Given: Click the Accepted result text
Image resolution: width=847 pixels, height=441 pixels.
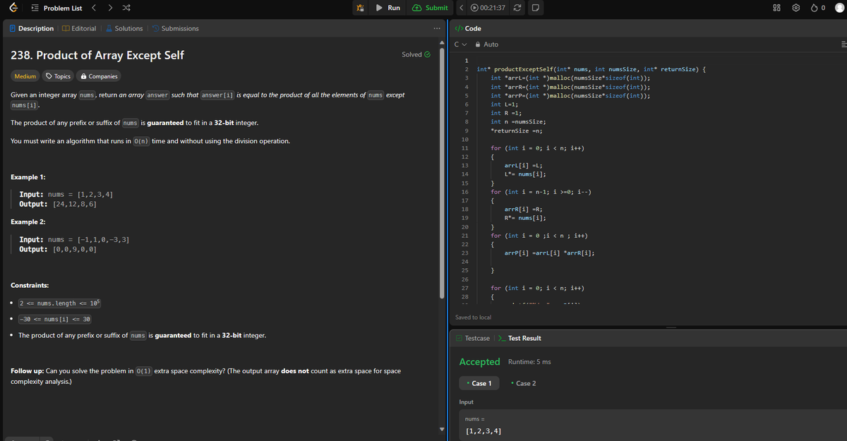Looking at the screenshot, I should pos(479,362).
